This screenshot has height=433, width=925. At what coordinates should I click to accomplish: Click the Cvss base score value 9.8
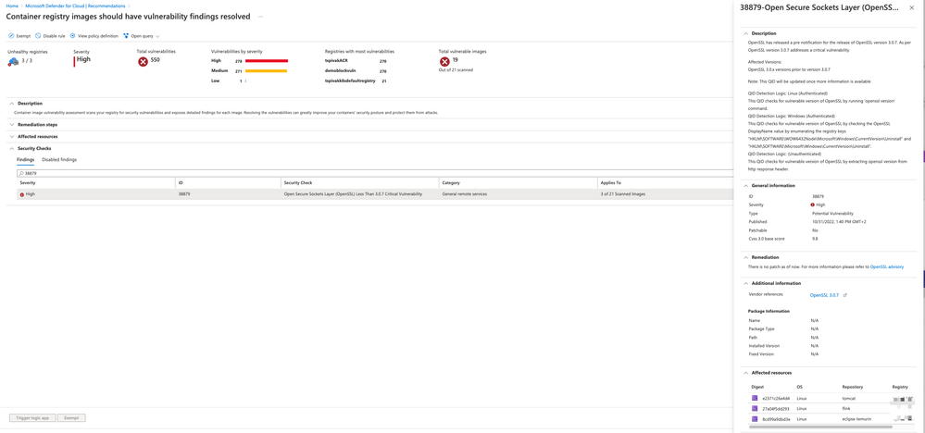815,239
